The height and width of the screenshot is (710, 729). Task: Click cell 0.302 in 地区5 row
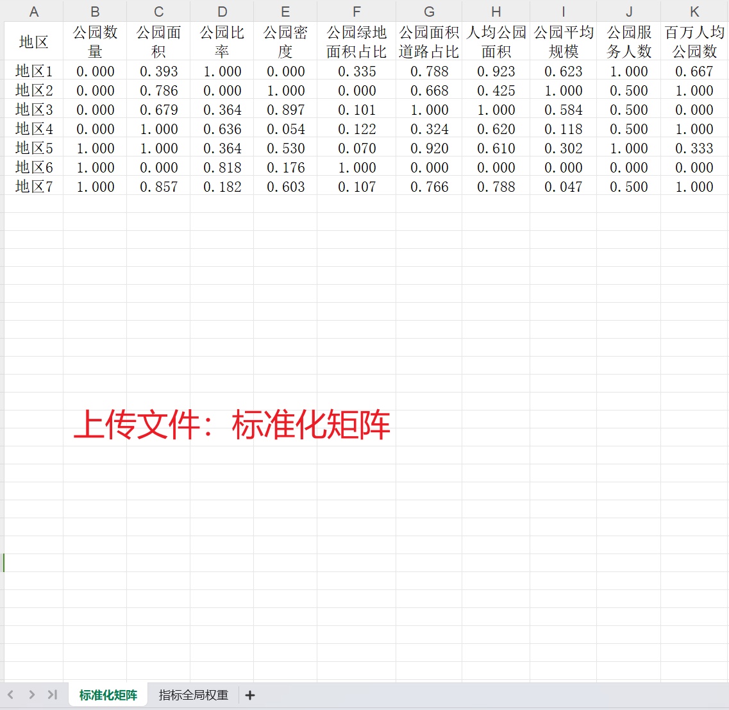click(x=564, y=148)
